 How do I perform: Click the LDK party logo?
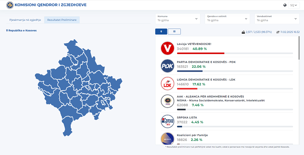[167, 84]
